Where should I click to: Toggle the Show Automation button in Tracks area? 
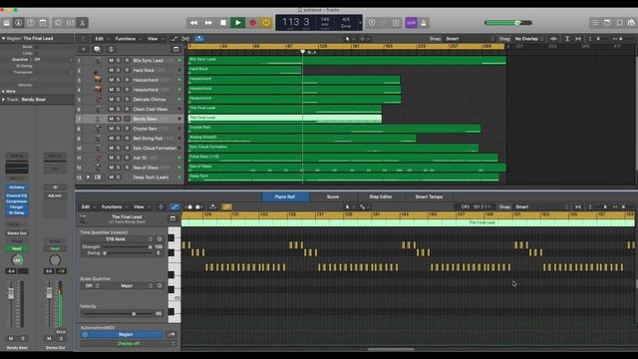click(x=173, y=39)
